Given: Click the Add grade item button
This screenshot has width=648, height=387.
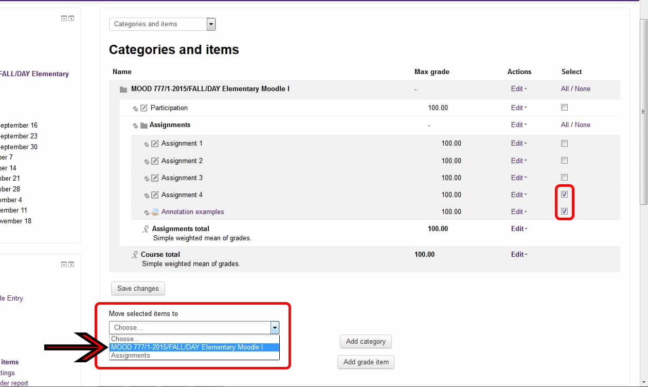Looking at the screenshot, I should [x=366, y=362].
